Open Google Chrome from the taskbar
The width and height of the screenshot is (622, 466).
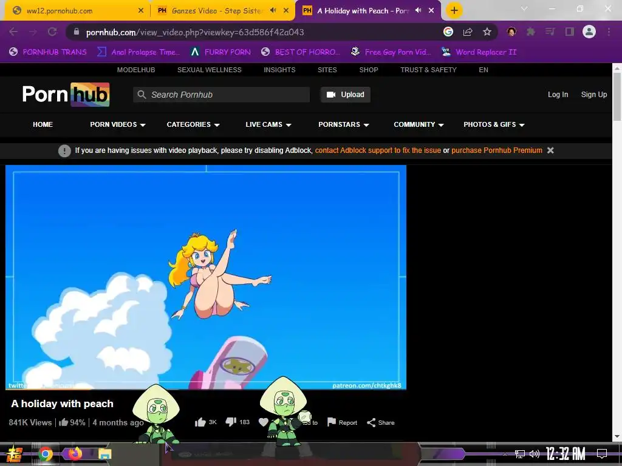(46, 454)
